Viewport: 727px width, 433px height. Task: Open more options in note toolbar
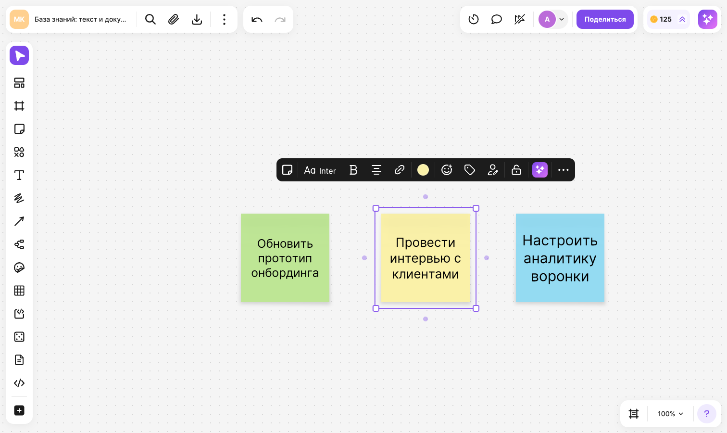coord(564,170)
